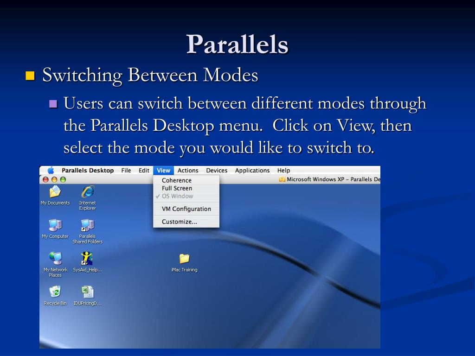This screenshot has width=475, height=356.
Task: Open the My Documents desktop icon
Action: click(55, 191)
